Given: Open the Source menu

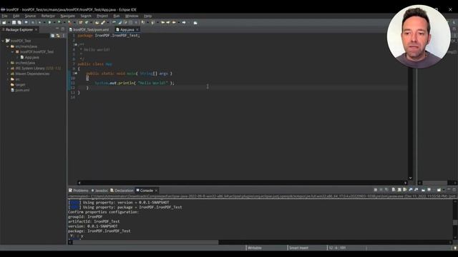Looking at the screenshot, I should coord(30,16).
